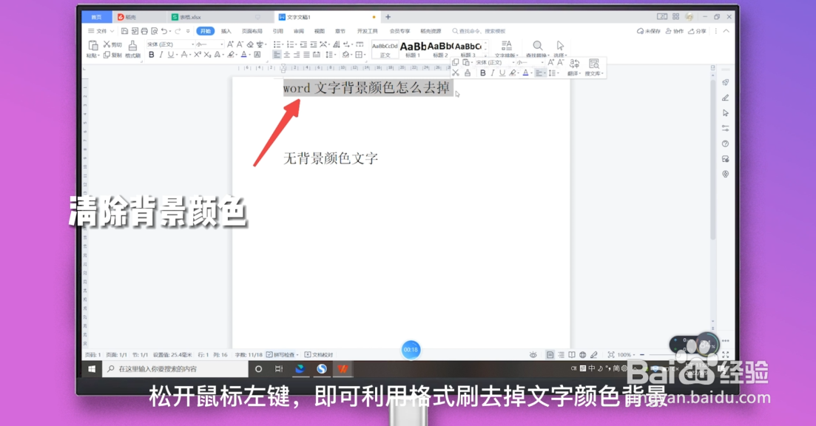Click the text highlight color button in ribbon
This screenshot has width=816, height=426.
click(x=231, y=55)
